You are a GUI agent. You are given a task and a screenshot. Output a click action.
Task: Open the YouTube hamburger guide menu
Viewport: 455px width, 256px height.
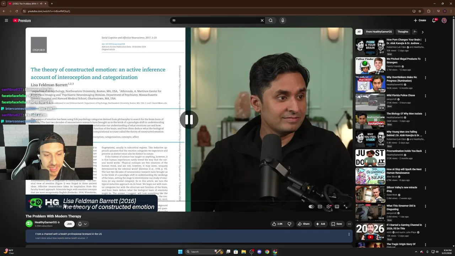6,20
